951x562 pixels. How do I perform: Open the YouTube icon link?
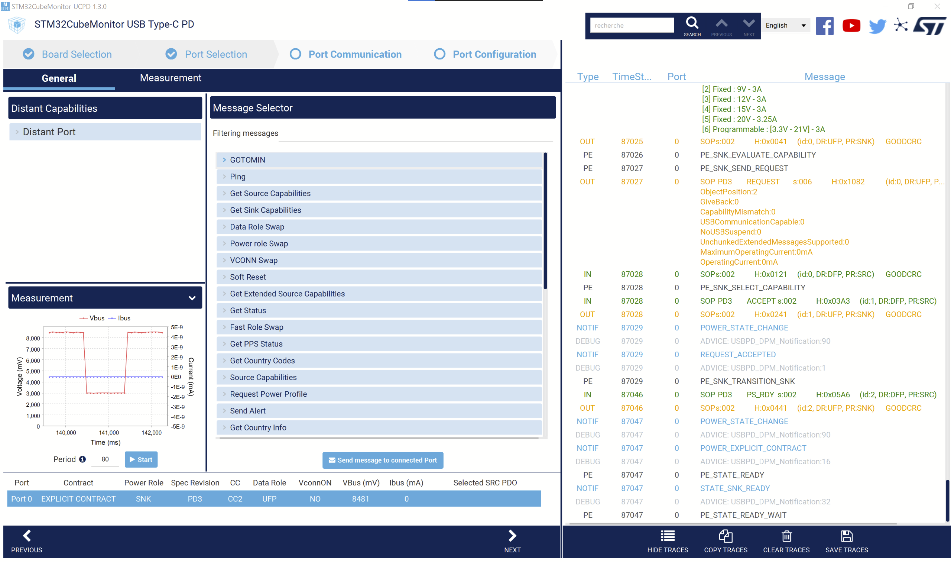tap(851, 26)
